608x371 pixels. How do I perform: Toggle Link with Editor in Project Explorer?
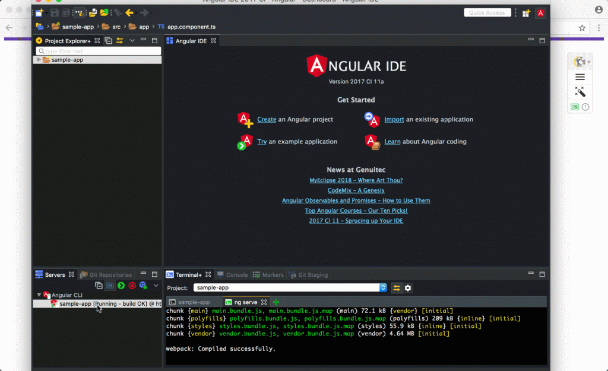click(x=119, y=41)
